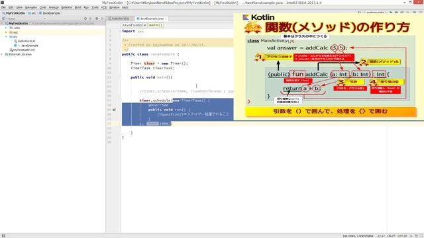Open the Code menu

pos(42,7)
